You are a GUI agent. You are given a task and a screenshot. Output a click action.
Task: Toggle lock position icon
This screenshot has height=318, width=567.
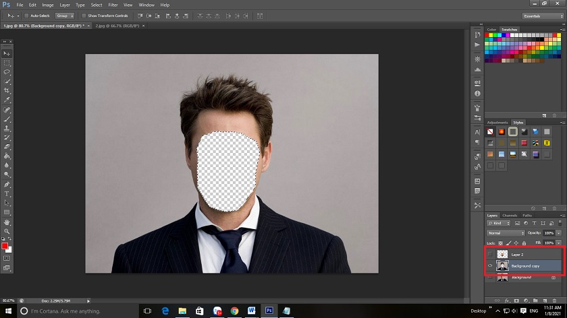tap(516, 243)
